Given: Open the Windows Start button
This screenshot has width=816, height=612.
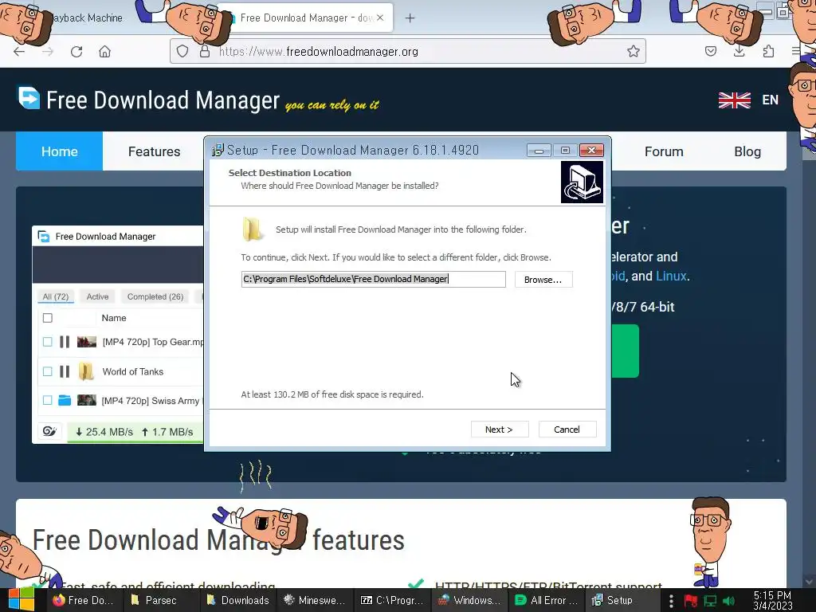Looking at the screenshot, I should pyautogui.click(x=21, y=600).
